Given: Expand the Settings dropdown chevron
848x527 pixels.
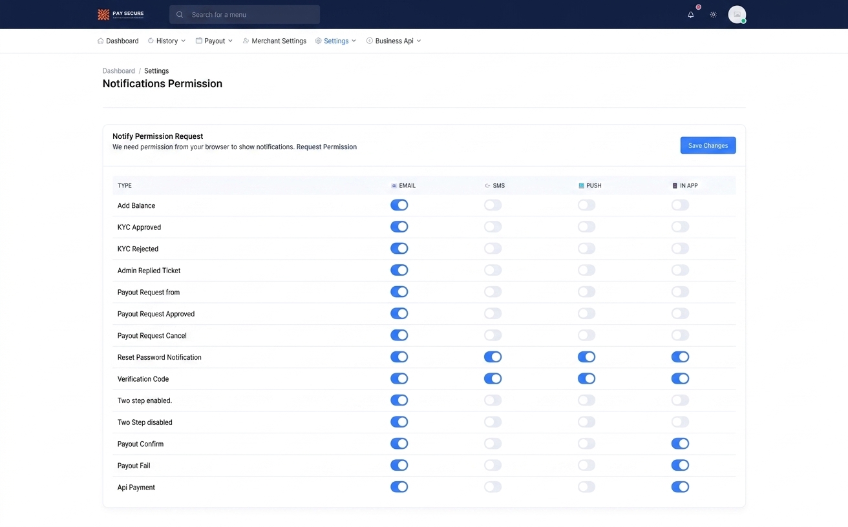Looking at the screenshot, I should (x=354, y=41).
